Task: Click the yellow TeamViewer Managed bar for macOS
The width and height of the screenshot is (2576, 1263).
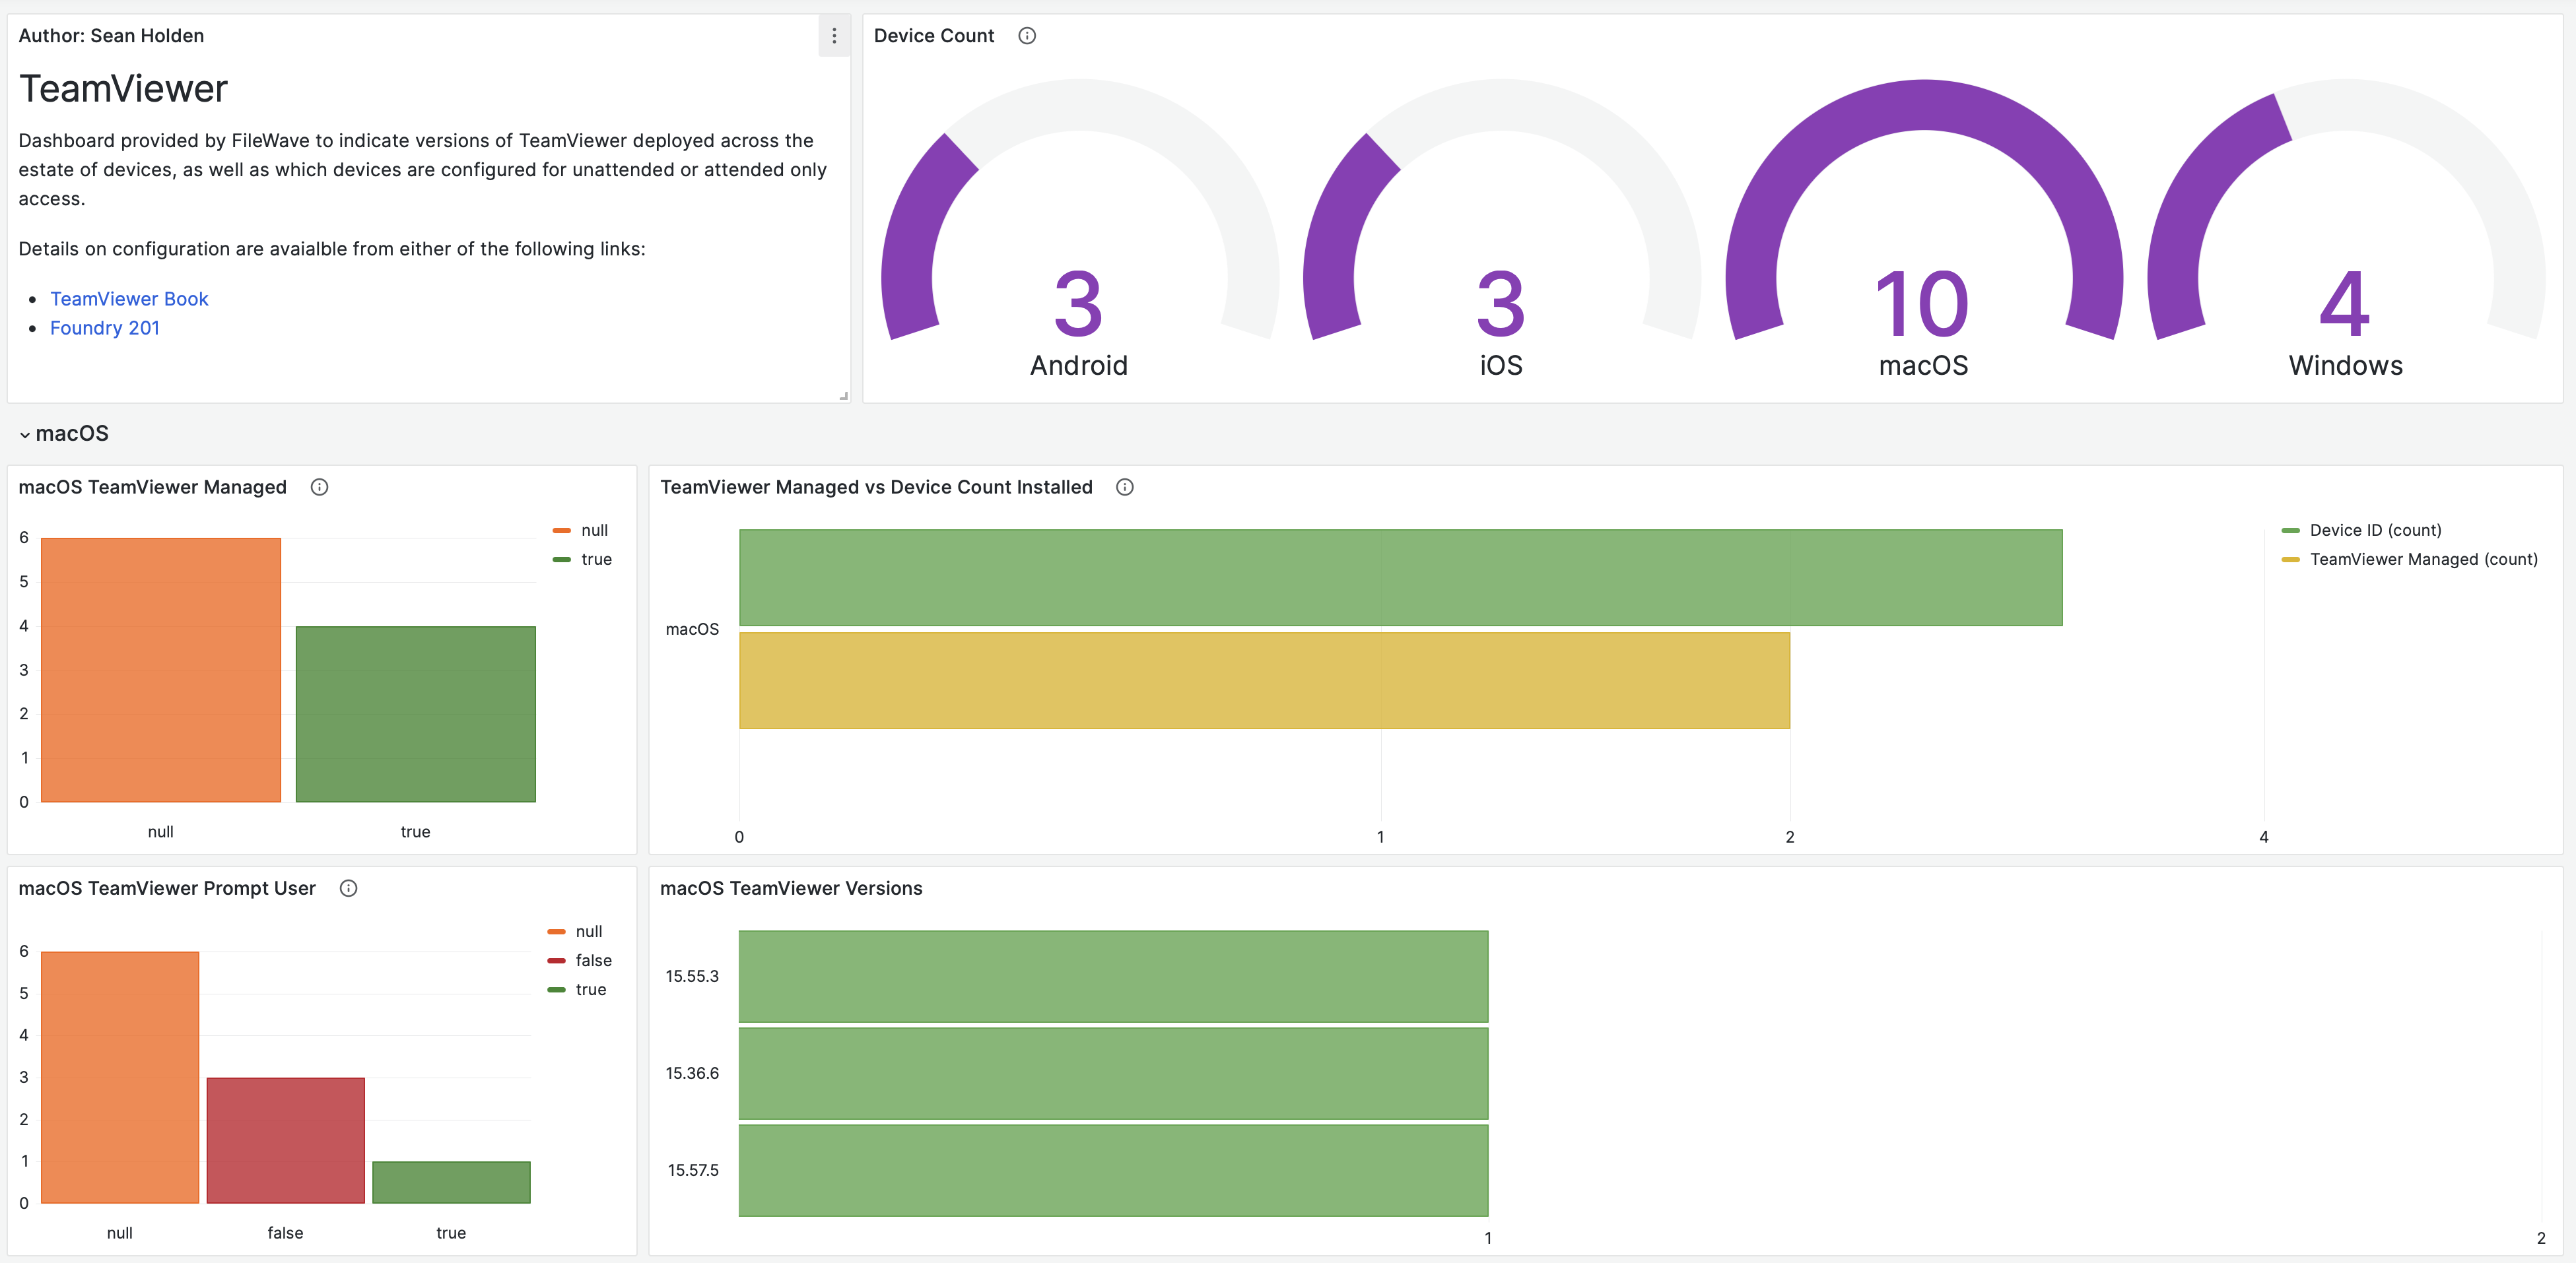Action: (1264, 680)
